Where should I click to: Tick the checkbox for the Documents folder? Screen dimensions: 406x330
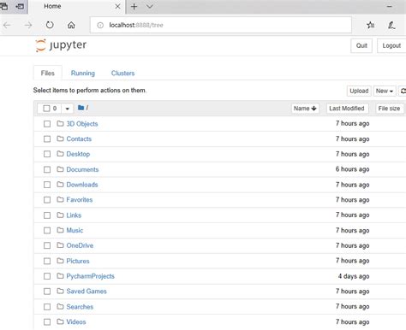47,169
